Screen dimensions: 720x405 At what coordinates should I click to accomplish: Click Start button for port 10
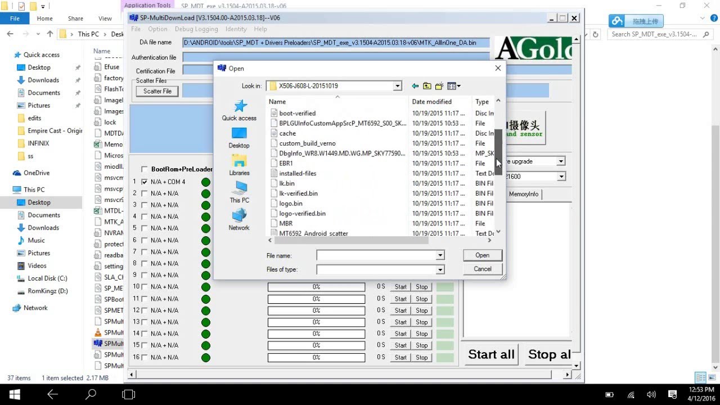pos(400,287)
